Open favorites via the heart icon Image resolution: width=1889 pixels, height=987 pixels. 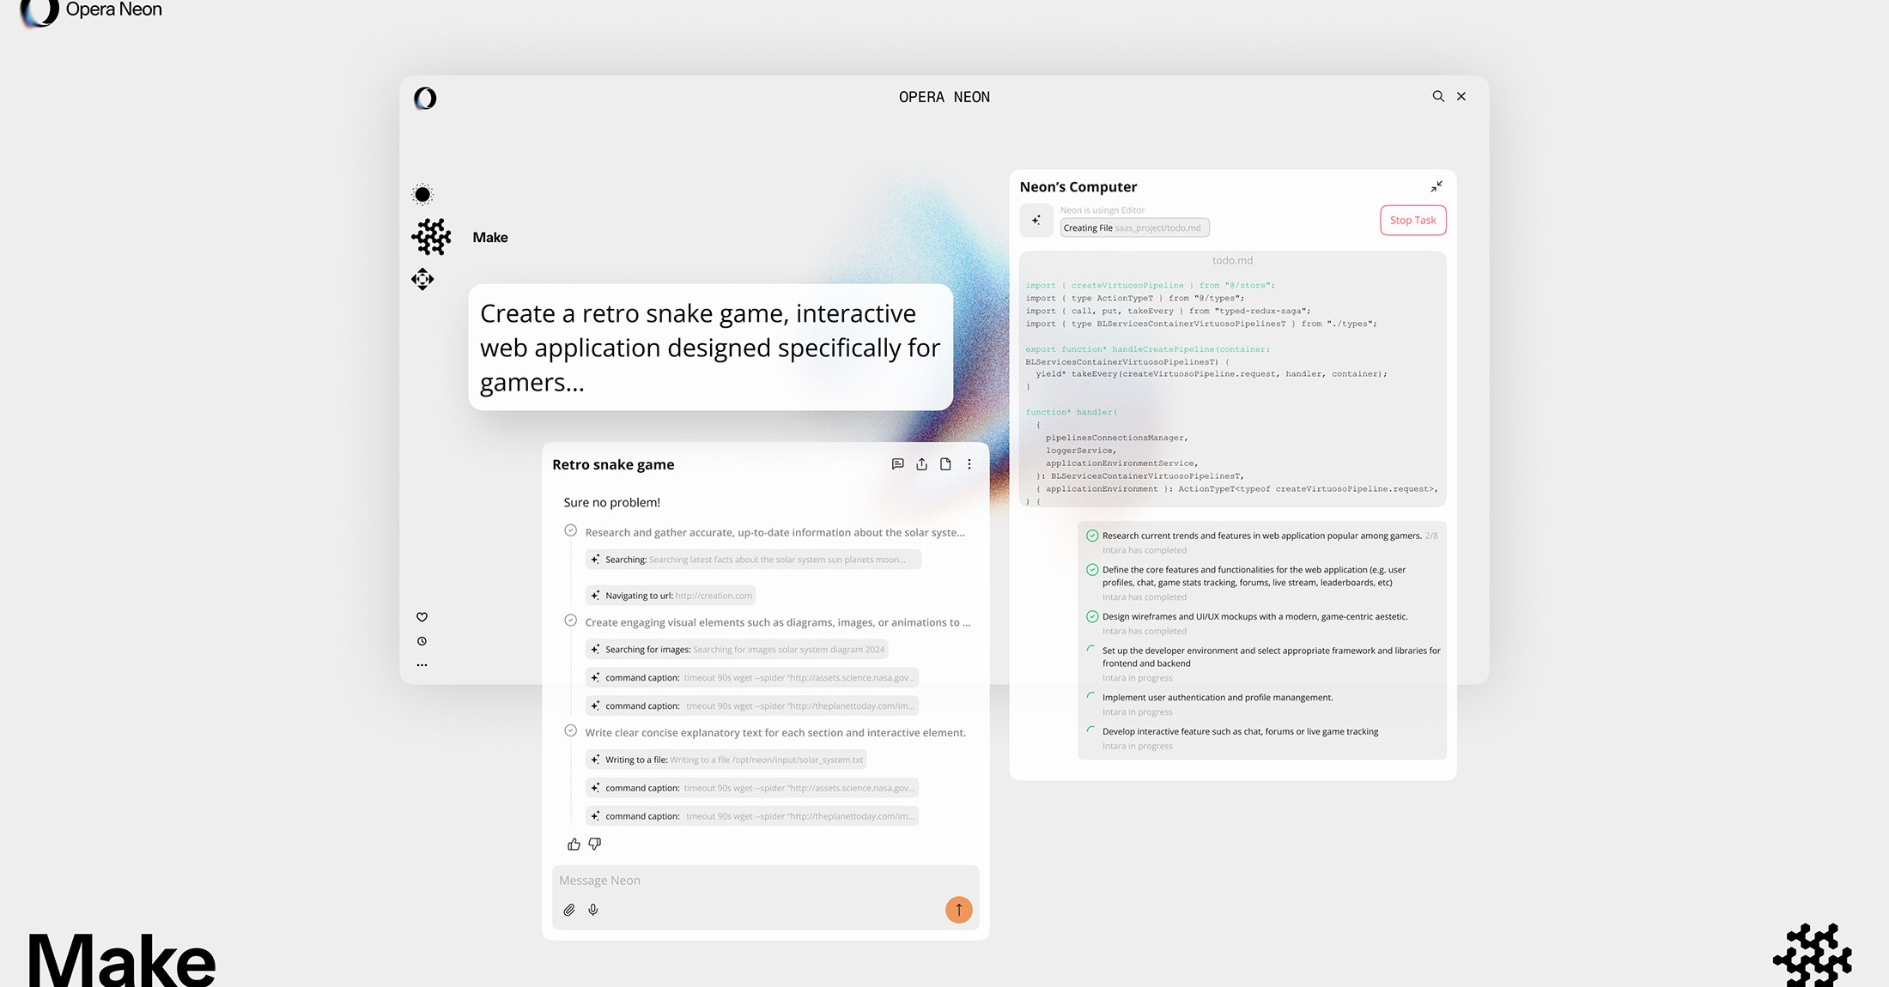point(422,617)
